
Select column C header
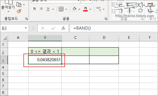75,38
